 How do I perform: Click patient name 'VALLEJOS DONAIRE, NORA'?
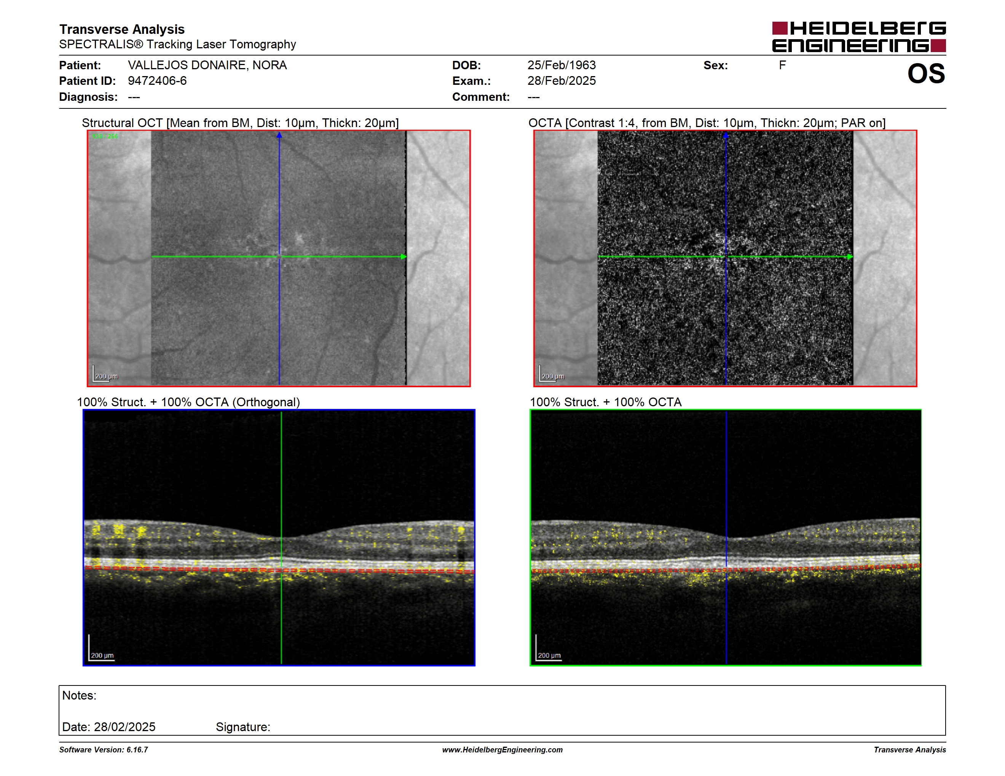[207, 65]
